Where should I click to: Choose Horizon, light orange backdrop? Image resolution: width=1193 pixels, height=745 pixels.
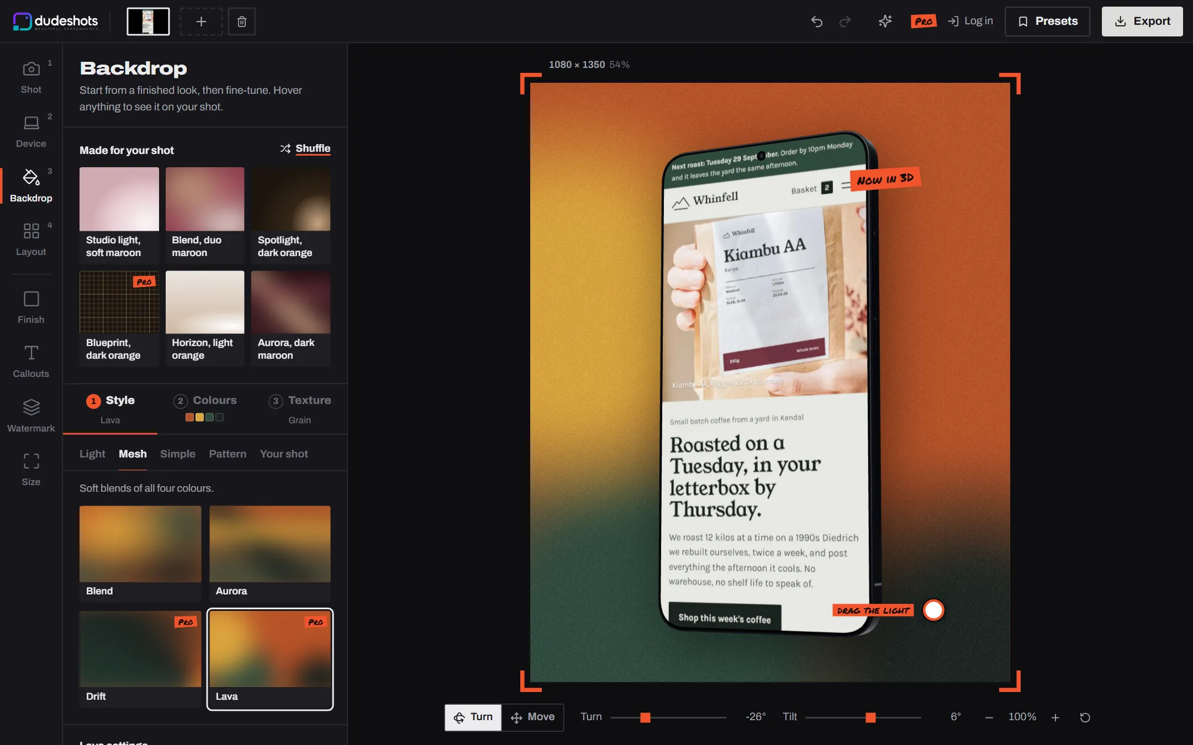205,318
